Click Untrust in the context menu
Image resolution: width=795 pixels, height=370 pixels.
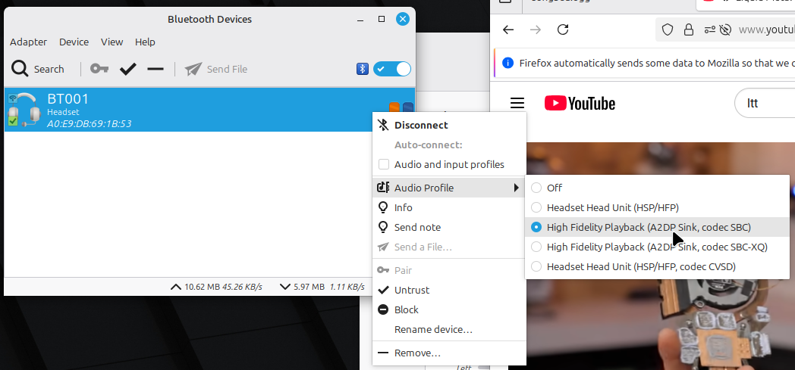point(412,290)
